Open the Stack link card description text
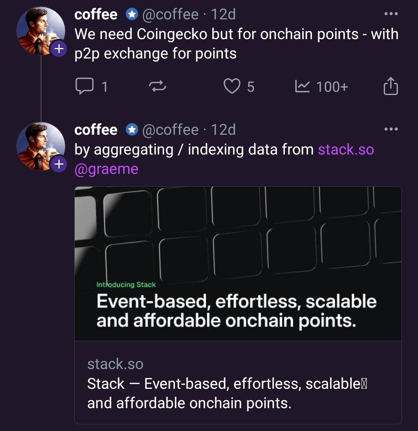The image size is (418, 431). pyautogui.click(x=227, y=393)
